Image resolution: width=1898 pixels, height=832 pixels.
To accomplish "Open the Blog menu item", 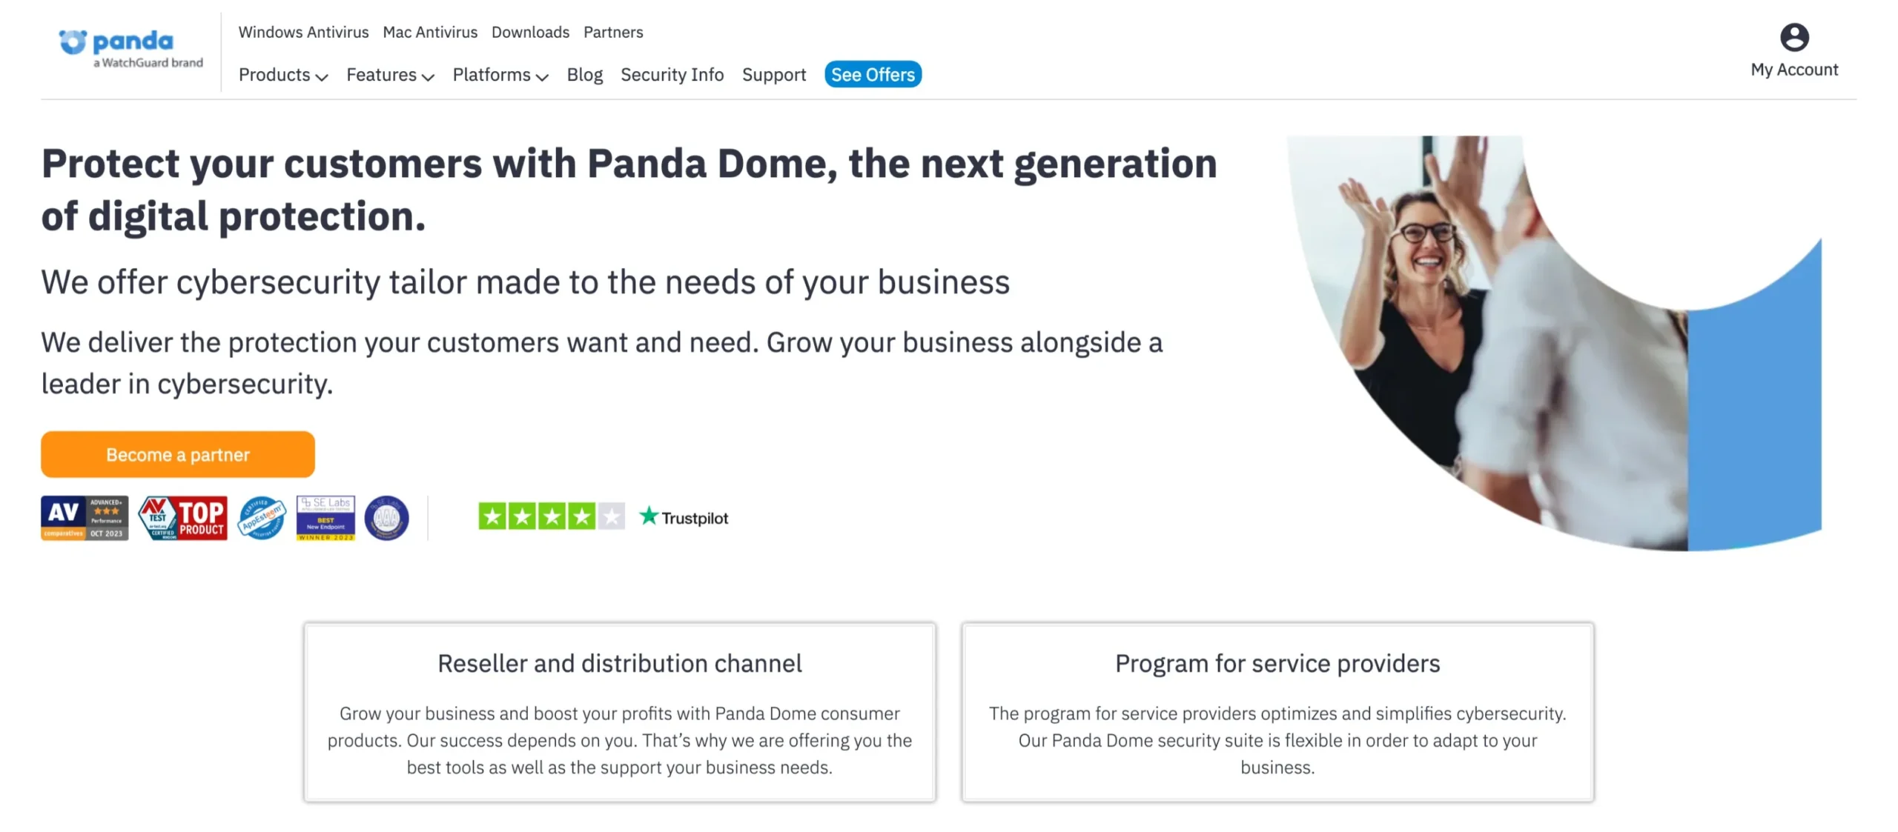I will click(x=584, y=75).
